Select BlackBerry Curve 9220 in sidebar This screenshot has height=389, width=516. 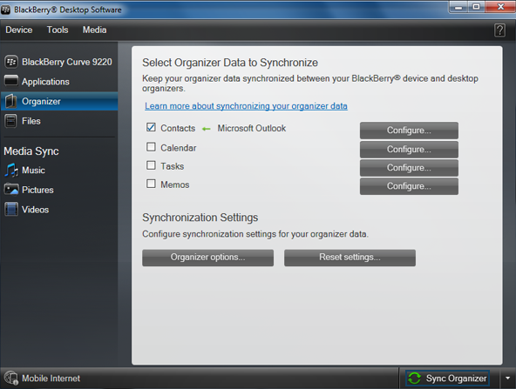coord(67,62)
